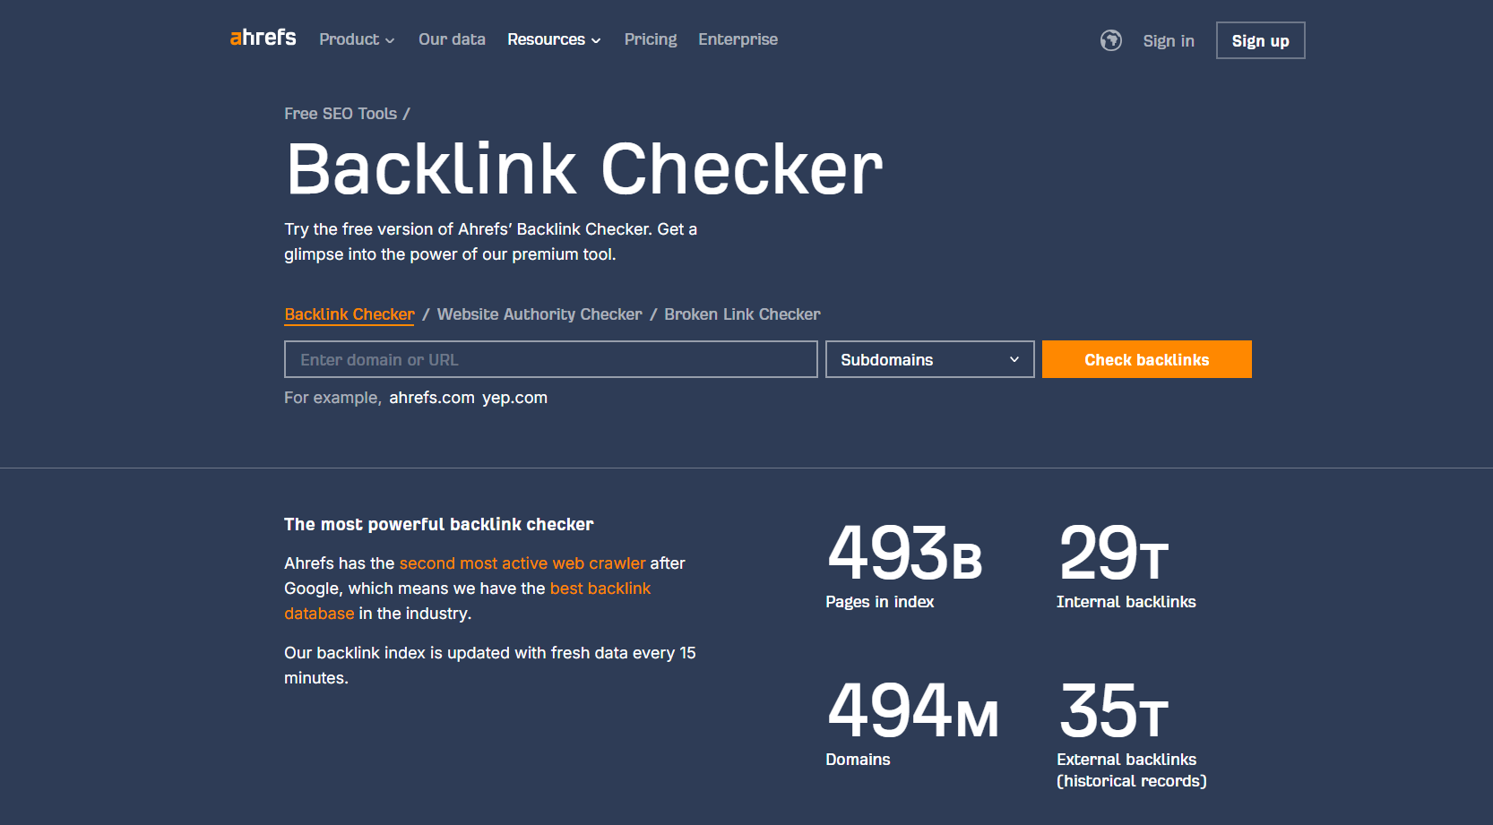The height and width of the screenshot is (825, 1493).
Task: Click the 29T Internal backlinks stat
Action: 1126,566
